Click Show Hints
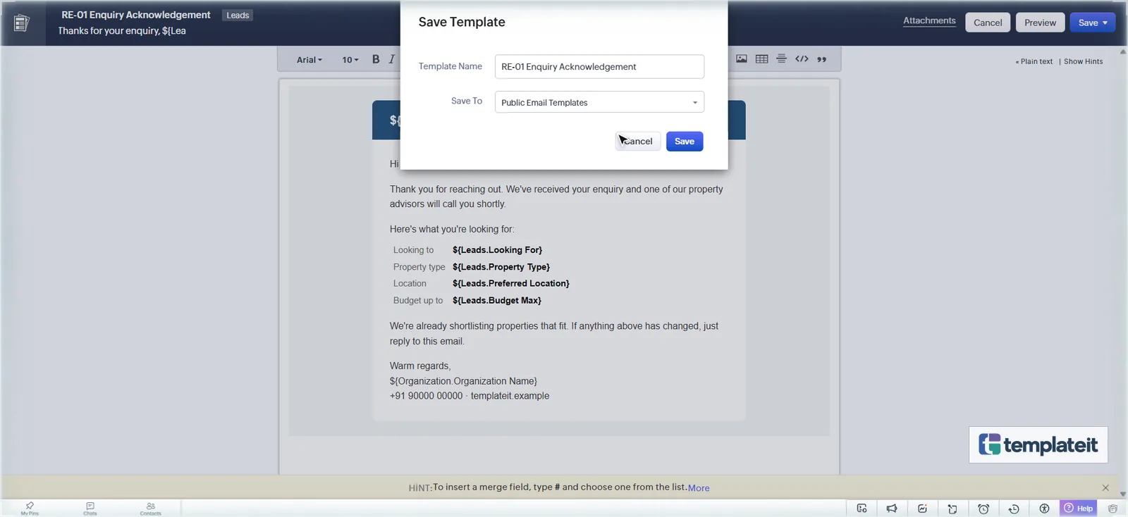 [1083, 62]
